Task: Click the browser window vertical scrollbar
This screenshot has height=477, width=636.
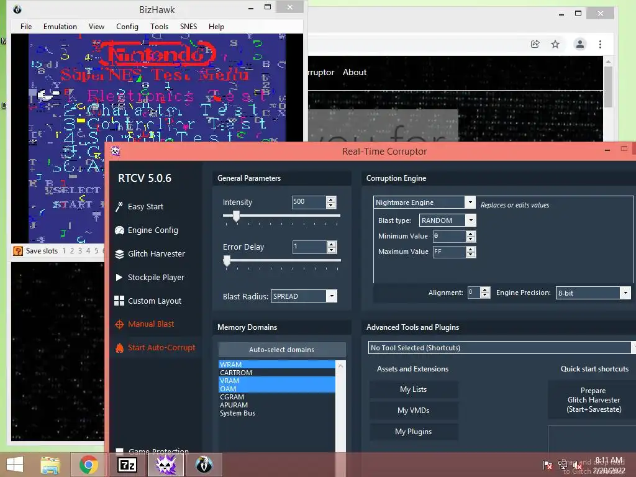Action: tap(608, 87)
